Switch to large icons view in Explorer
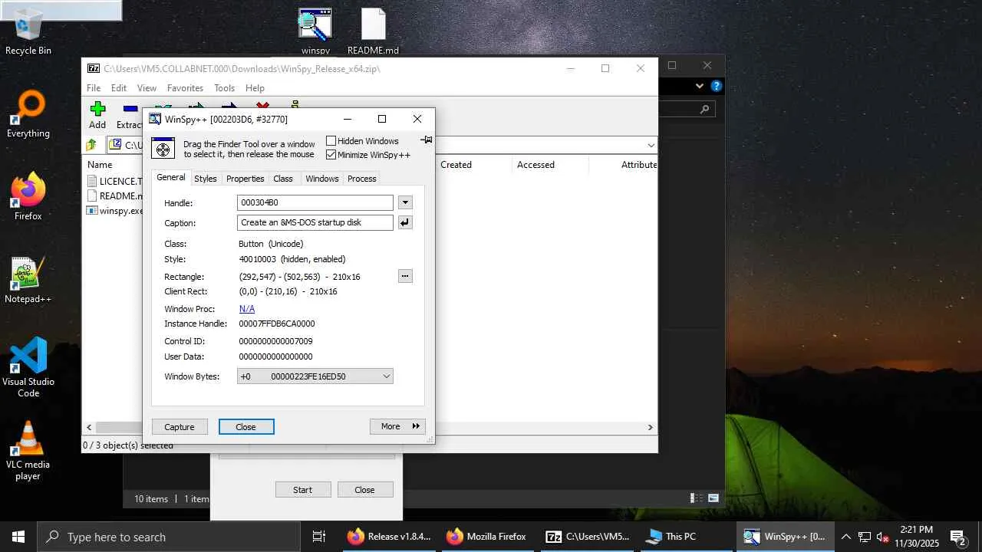Image resolution: width=982 pixels, height=552 pixels. (713, 498)
